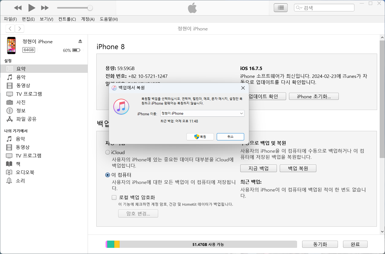This screenshot has height=254, width=385.
Task: Click the 완료 done button
Action: [x=355, y=244]
